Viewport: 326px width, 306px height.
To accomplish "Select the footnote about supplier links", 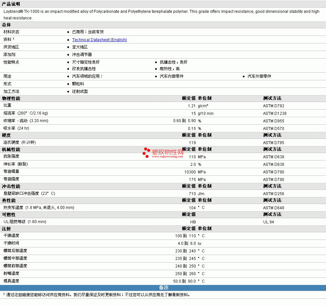I will tap(97, 294).
